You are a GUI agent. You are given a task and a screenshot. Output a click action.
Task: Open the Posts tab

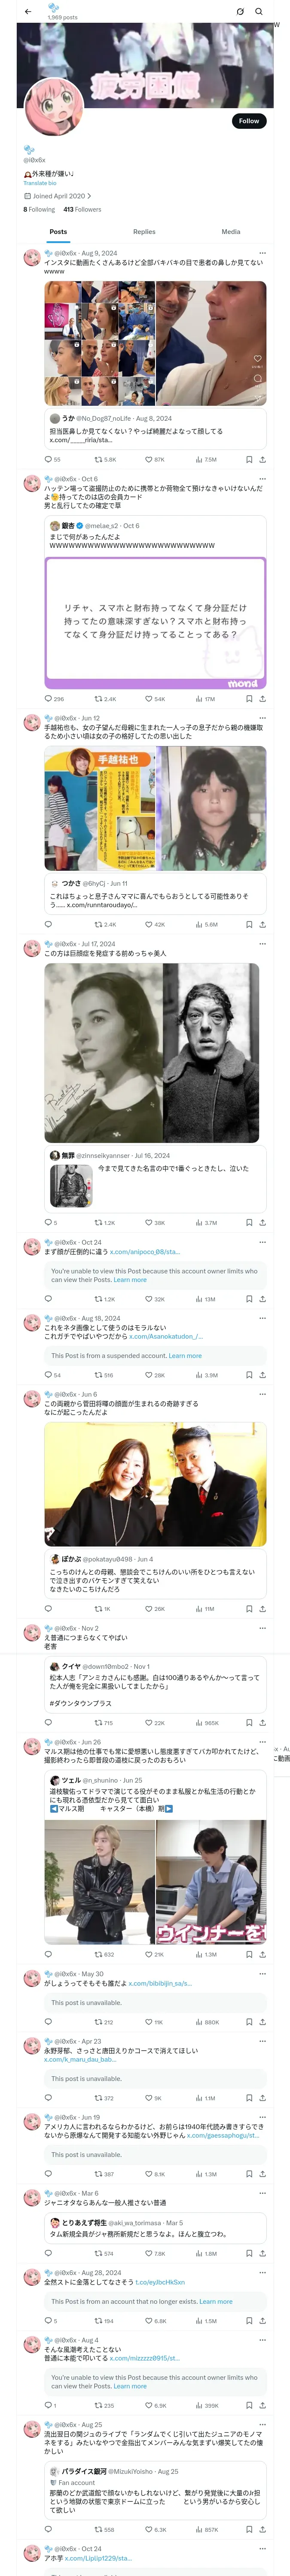58,231
